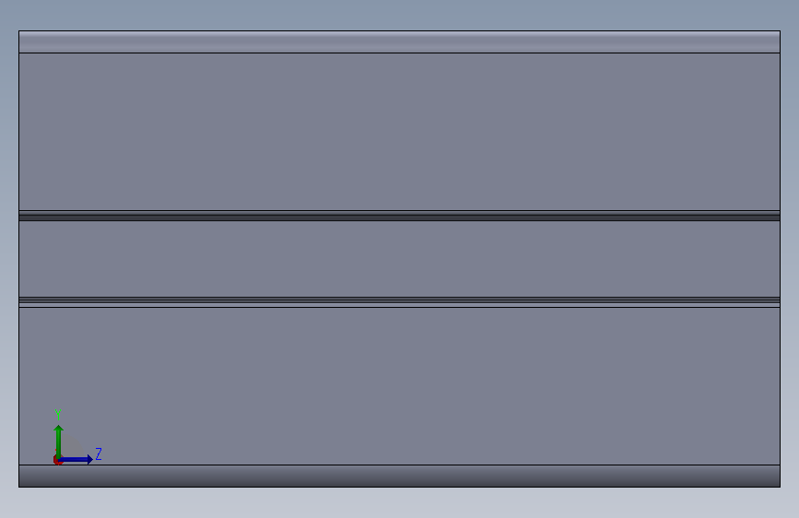
Task: Click the red X axis origin point
Action: coord(56,460)
